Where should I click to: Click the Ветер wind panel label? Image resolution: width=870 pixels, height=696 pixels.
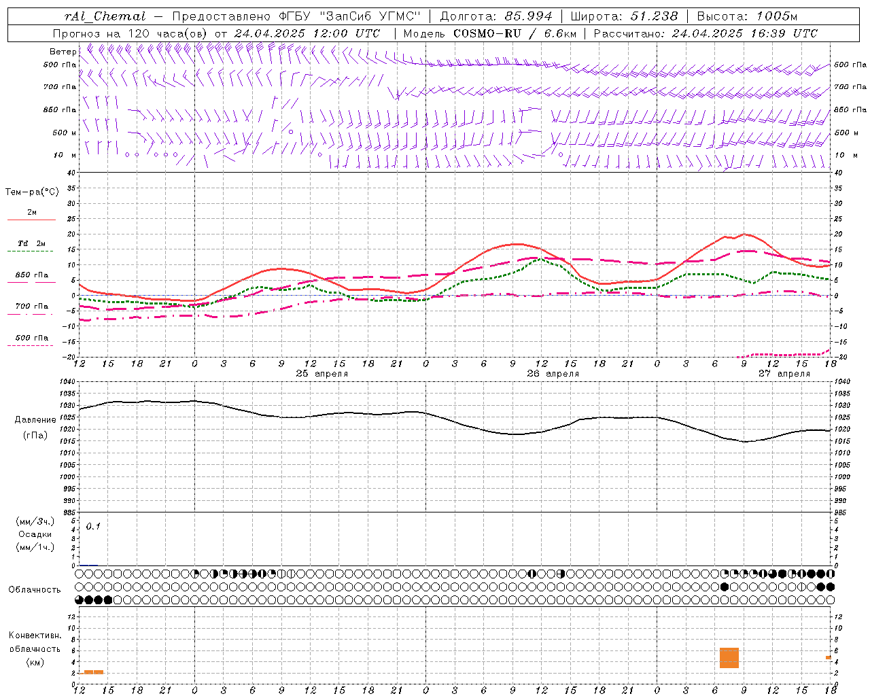[63, 52]
